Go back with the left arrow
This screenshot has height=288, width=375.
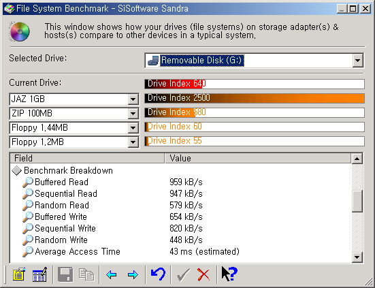tap(111, 274)
